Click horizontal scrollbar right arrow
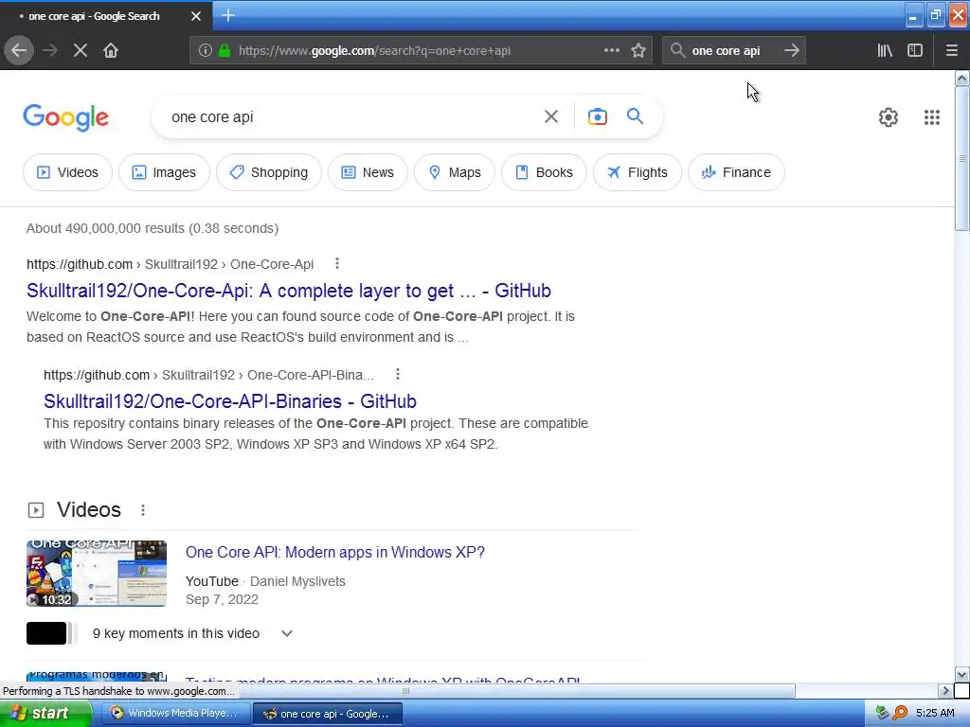Screen dimensions: 970x727 click(944, 690)
